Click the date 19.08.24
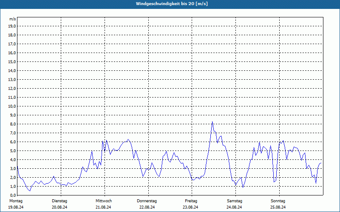 click(x=16, y=207)
